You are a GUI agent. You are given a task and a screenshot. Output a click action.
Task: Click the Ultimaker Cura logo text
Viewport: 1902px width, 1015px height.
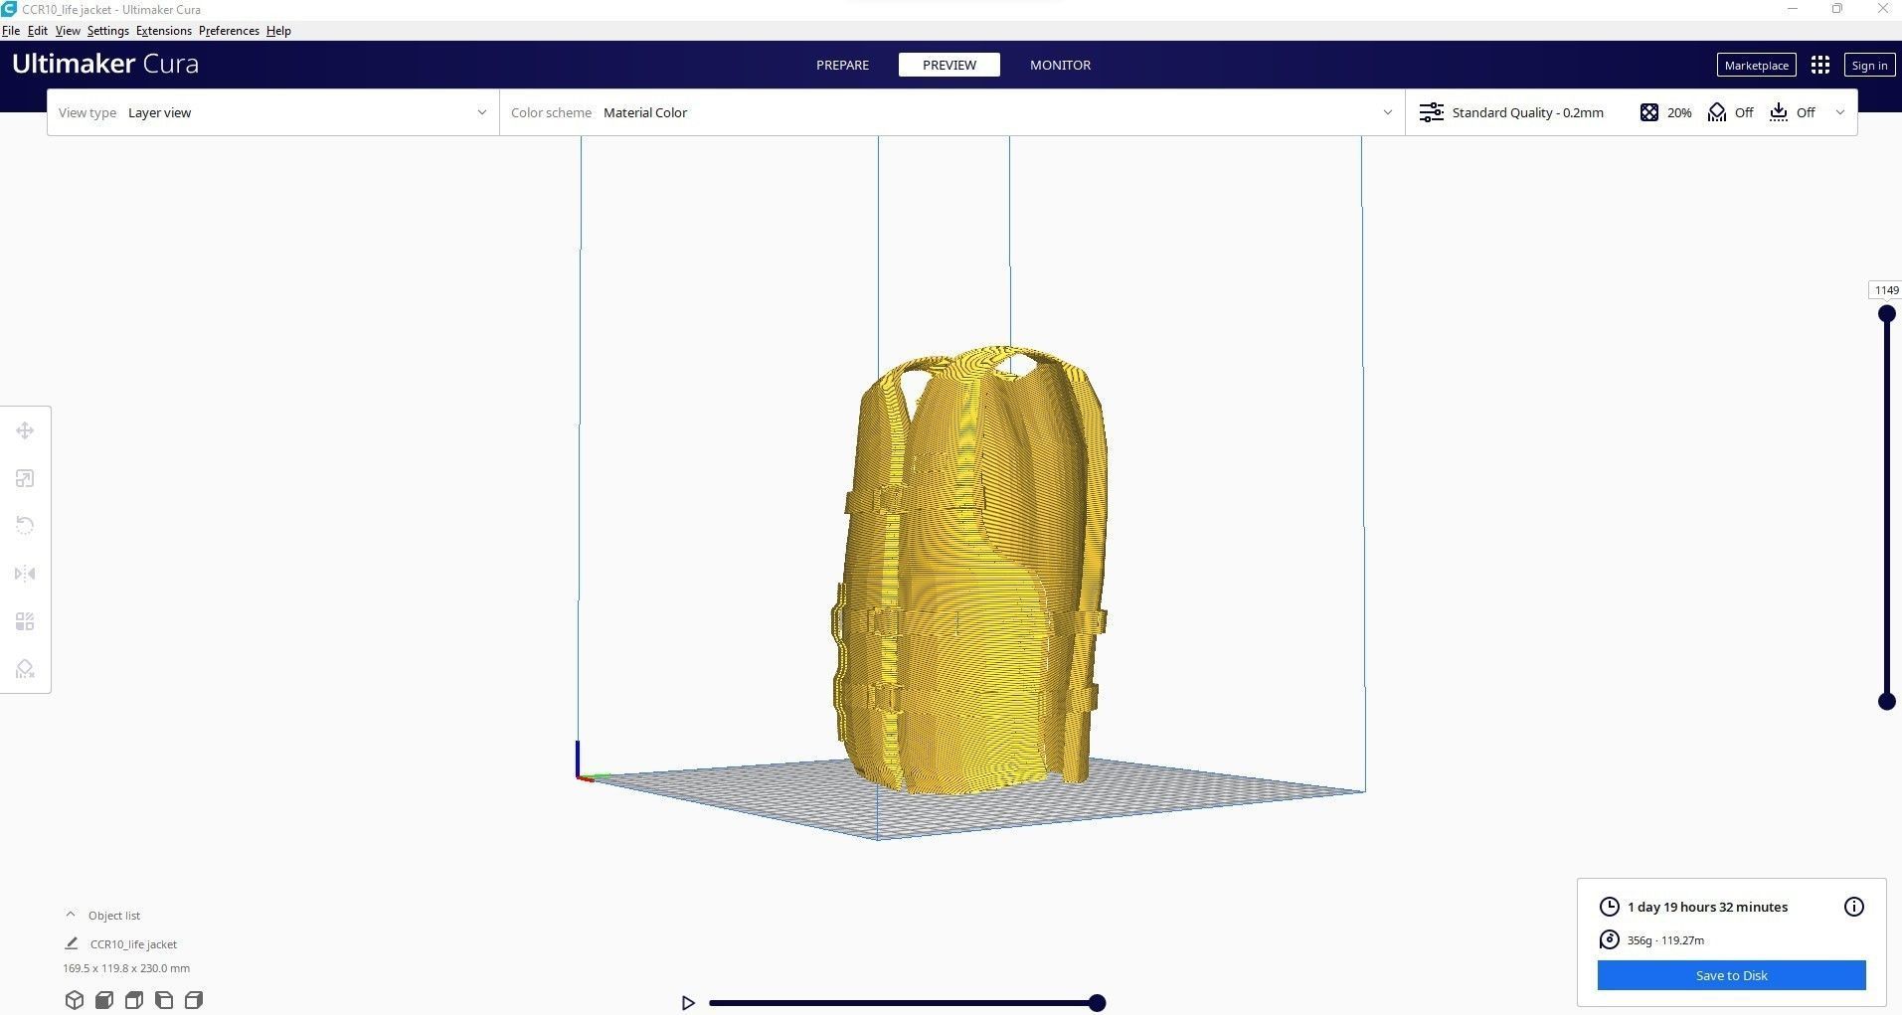pyautogui.click(x=105, y=64)
